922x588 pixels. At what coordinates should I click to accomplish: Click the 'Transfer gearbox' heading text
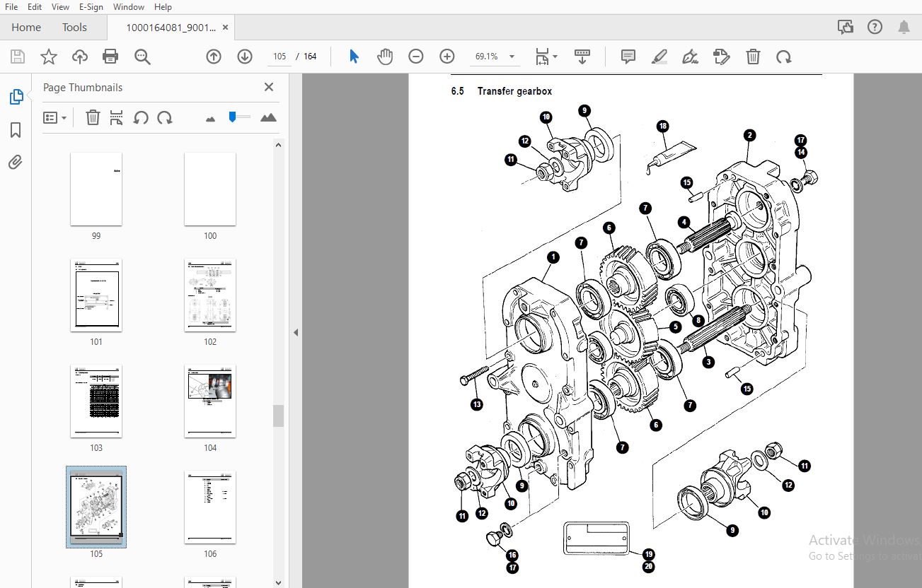(514, 91)
